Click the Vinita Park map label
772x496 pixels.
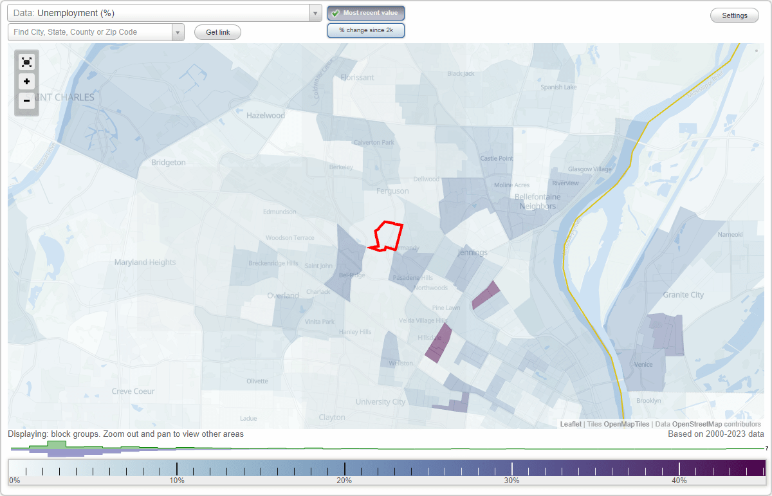pyautogui.click(x=319, y=322)
